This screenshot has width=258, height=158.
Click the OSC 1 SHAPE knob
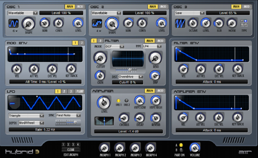pyautogui.click(x=29, y=24)
